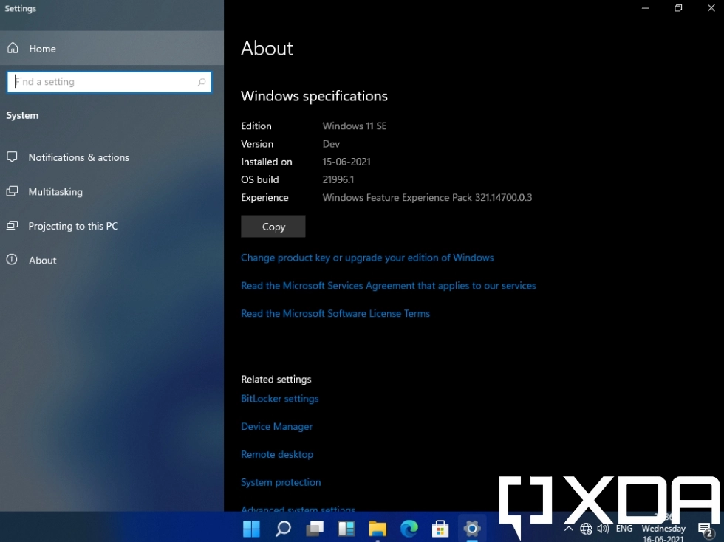Open BitLocker settings
Viewport: 724px width, 542px height.
(279, 399)
